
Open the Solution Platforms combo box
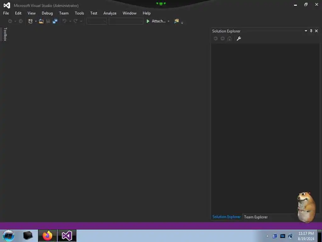coord(126,21)
